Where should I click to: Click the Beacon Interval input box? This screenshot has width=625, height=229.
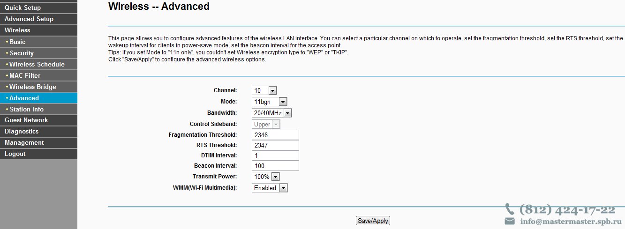pyautogui.click(x=275, y=166)
